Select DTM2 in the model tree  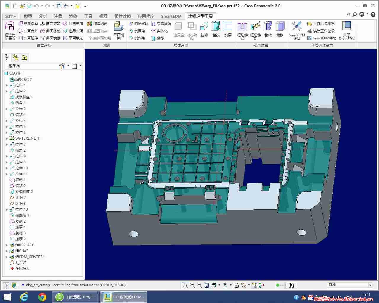point(18,198)
